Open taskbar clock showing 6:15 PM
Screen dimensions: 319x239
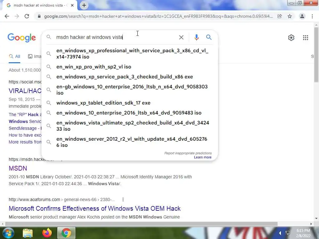coord(303,233)
